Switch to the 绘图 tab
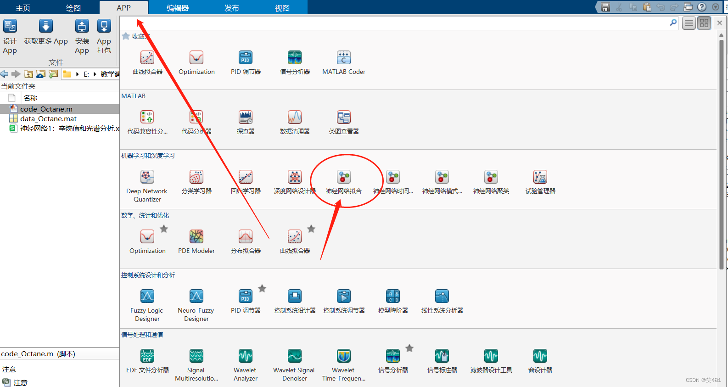The image size is (728, 387). (x=73, y=8)
